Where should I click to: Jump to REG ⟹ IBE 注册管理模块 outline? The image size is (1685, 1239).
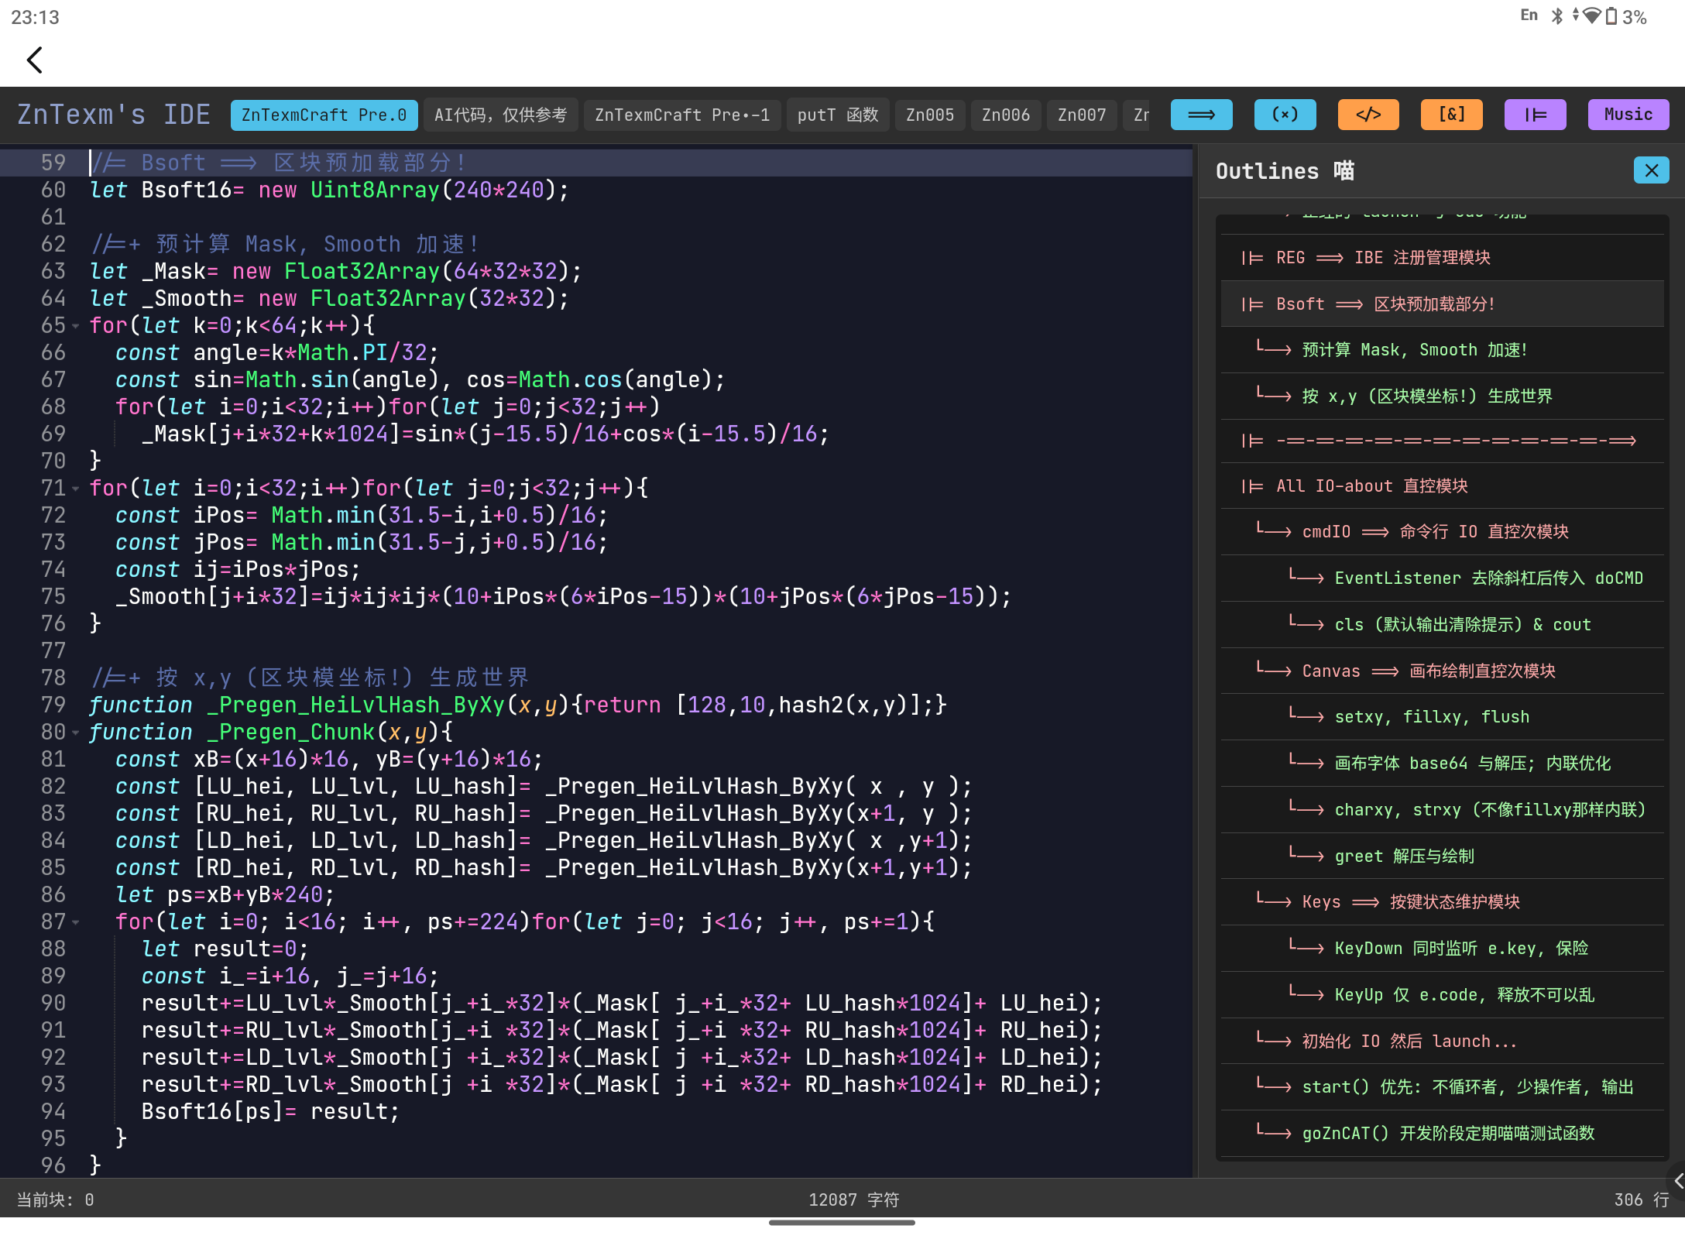[x=1442, y=258]
